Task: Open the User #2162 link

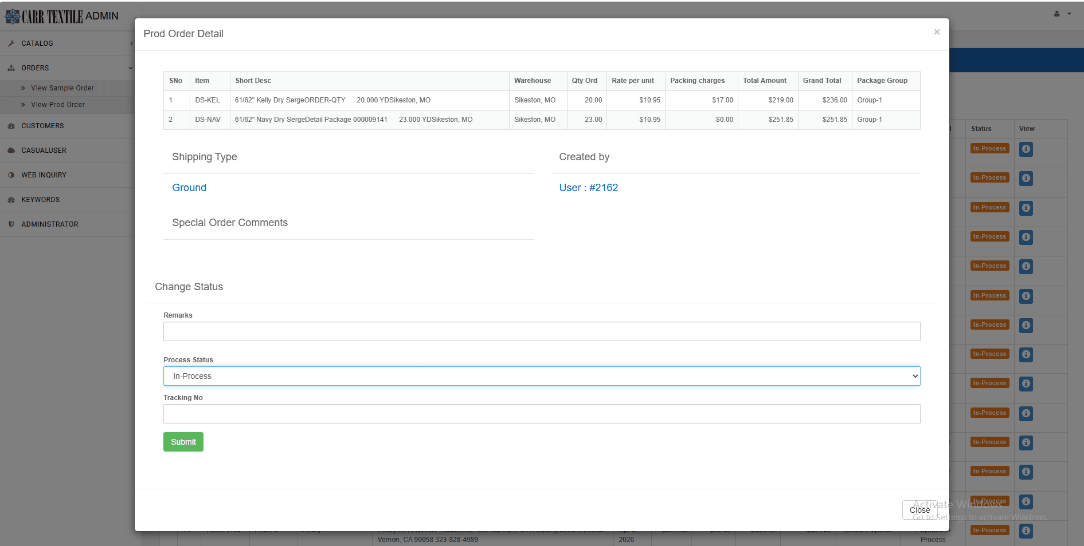Action: coord(589,188)
